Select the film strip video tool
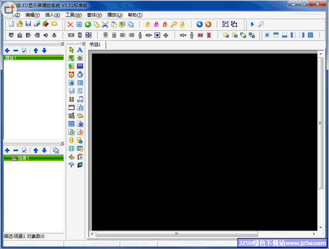The height and width of the screenshot is (249, 329). coord(71,99)
